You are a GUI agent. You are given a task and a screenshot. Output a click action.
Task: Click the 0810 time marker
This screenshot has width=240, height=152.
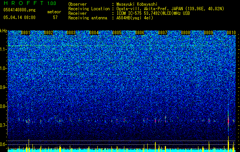tap(231, 33)
